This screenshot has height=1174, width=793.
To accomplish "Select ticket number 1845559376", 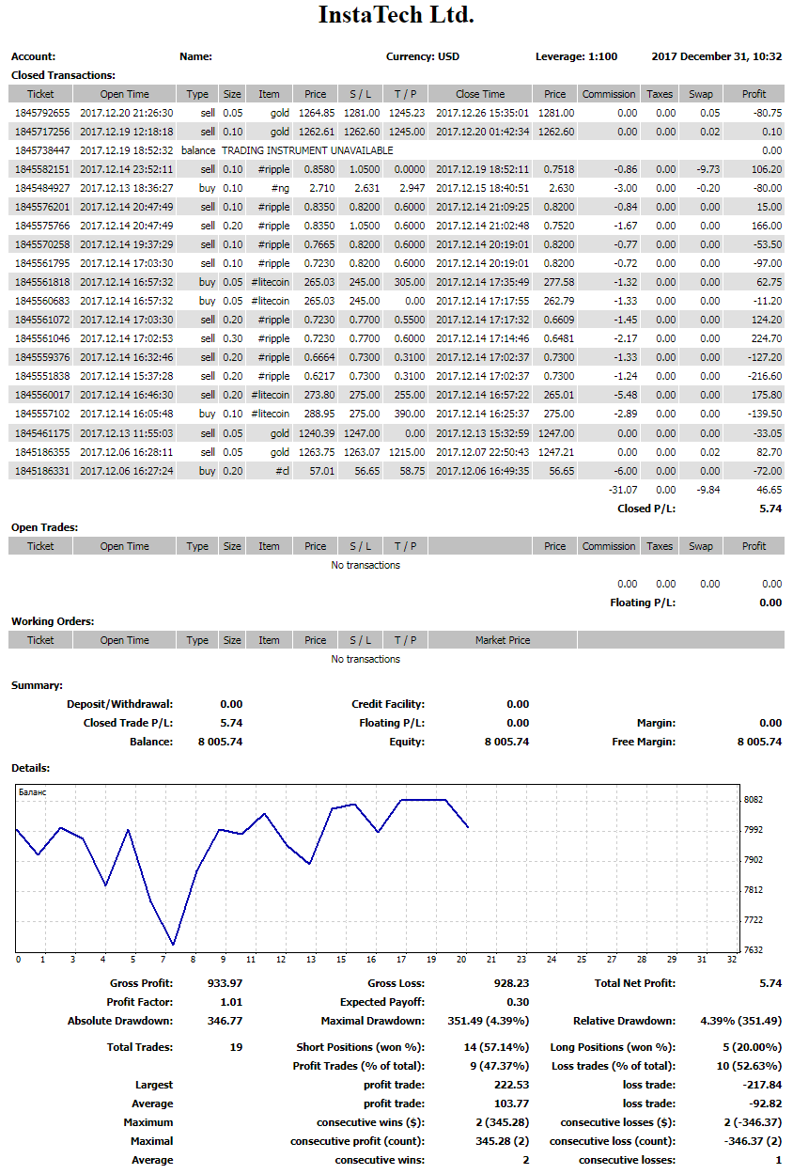I will pos(42,357).
